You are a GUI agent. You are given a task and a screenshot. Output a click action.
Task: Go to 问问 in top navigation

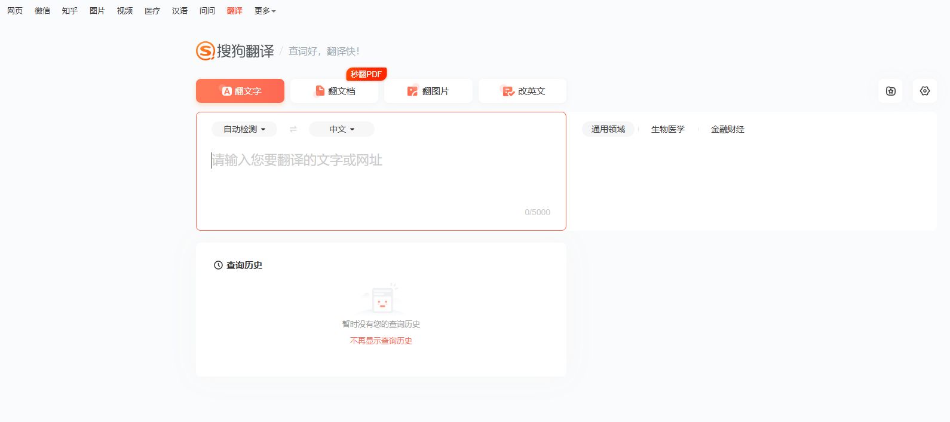point(207,11)
